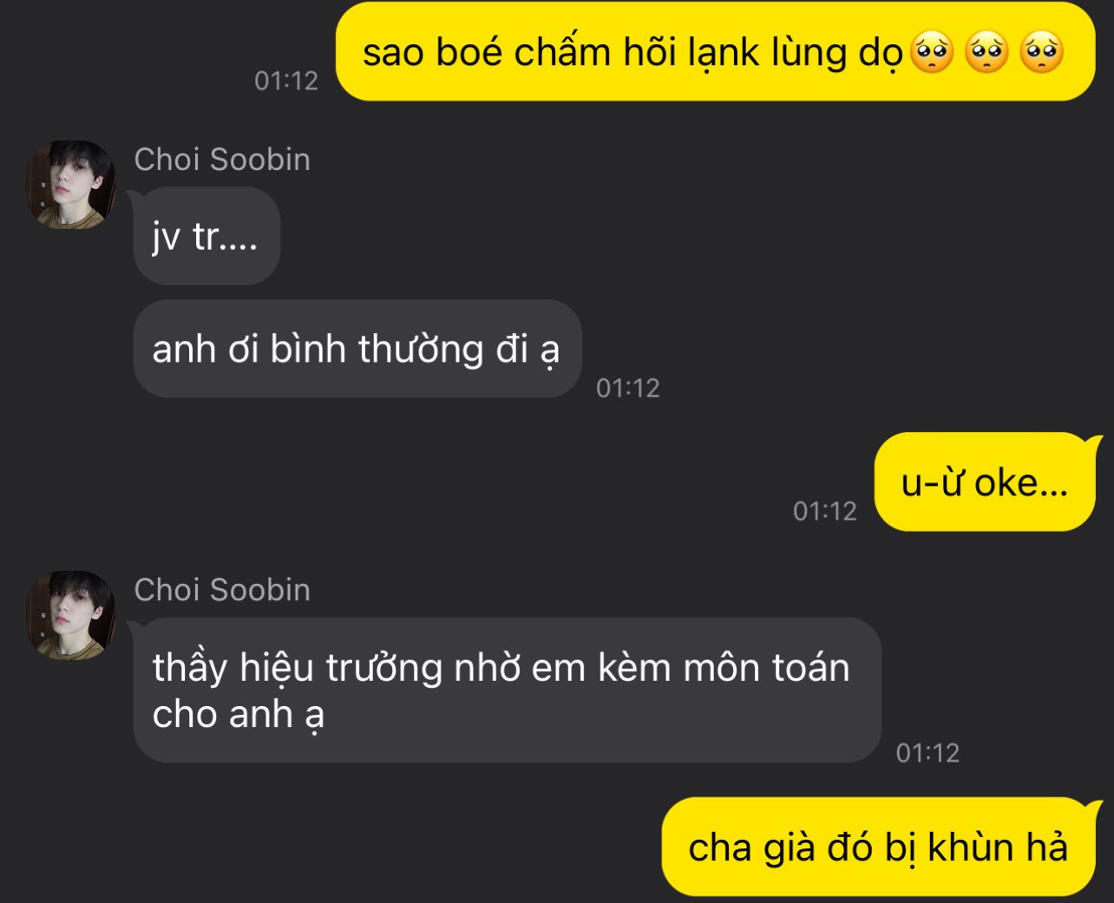The height and width of the screenshot is (903, 1114).
Task: Click the 'cho anh ạ' text line
Action: pos(239,716)
